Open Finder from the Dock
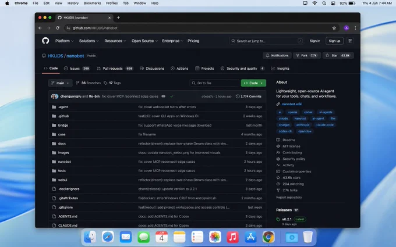This screenshot has height=247, width=396. tap(90, 237)
